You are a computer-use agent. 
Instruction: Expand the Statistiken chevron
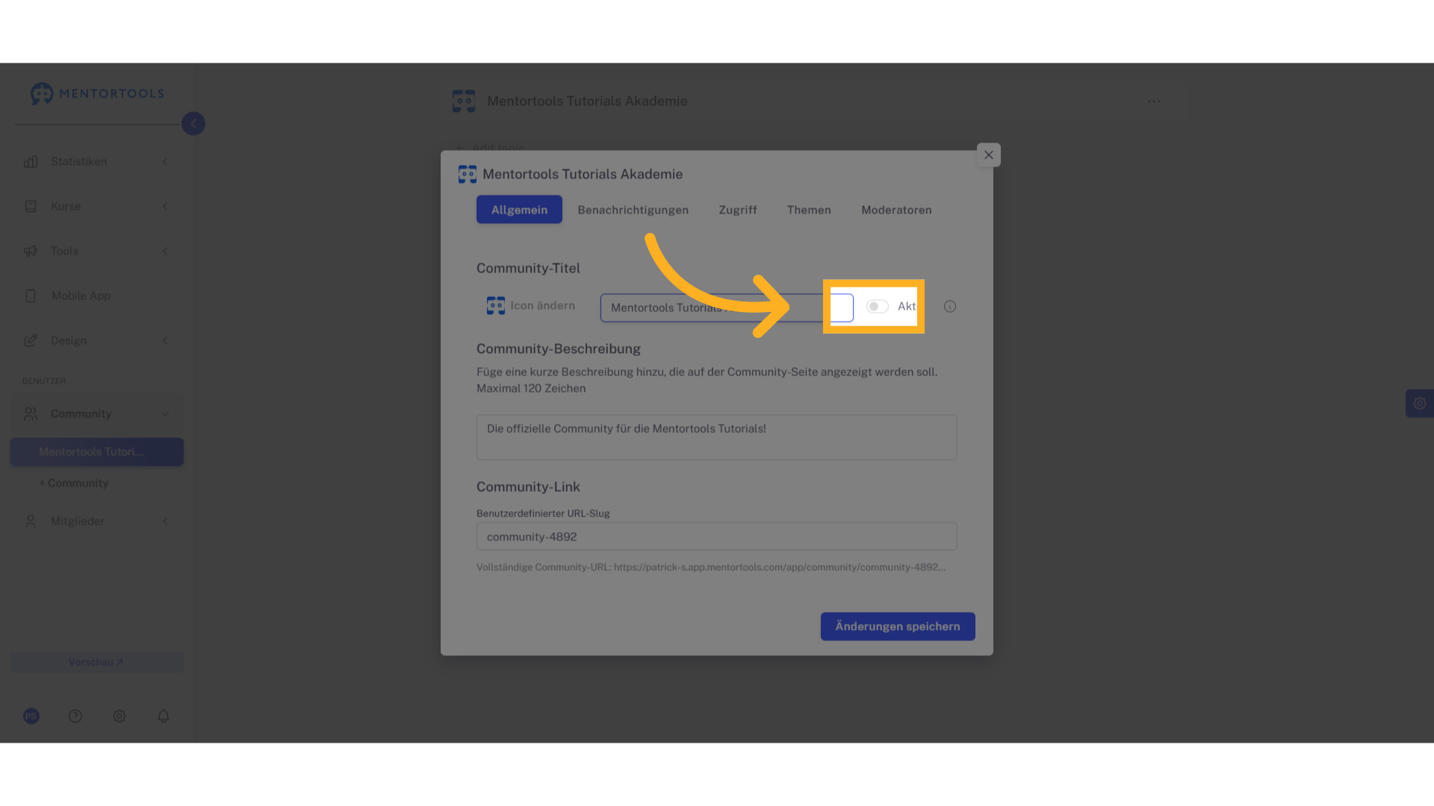tap(165, 162)
